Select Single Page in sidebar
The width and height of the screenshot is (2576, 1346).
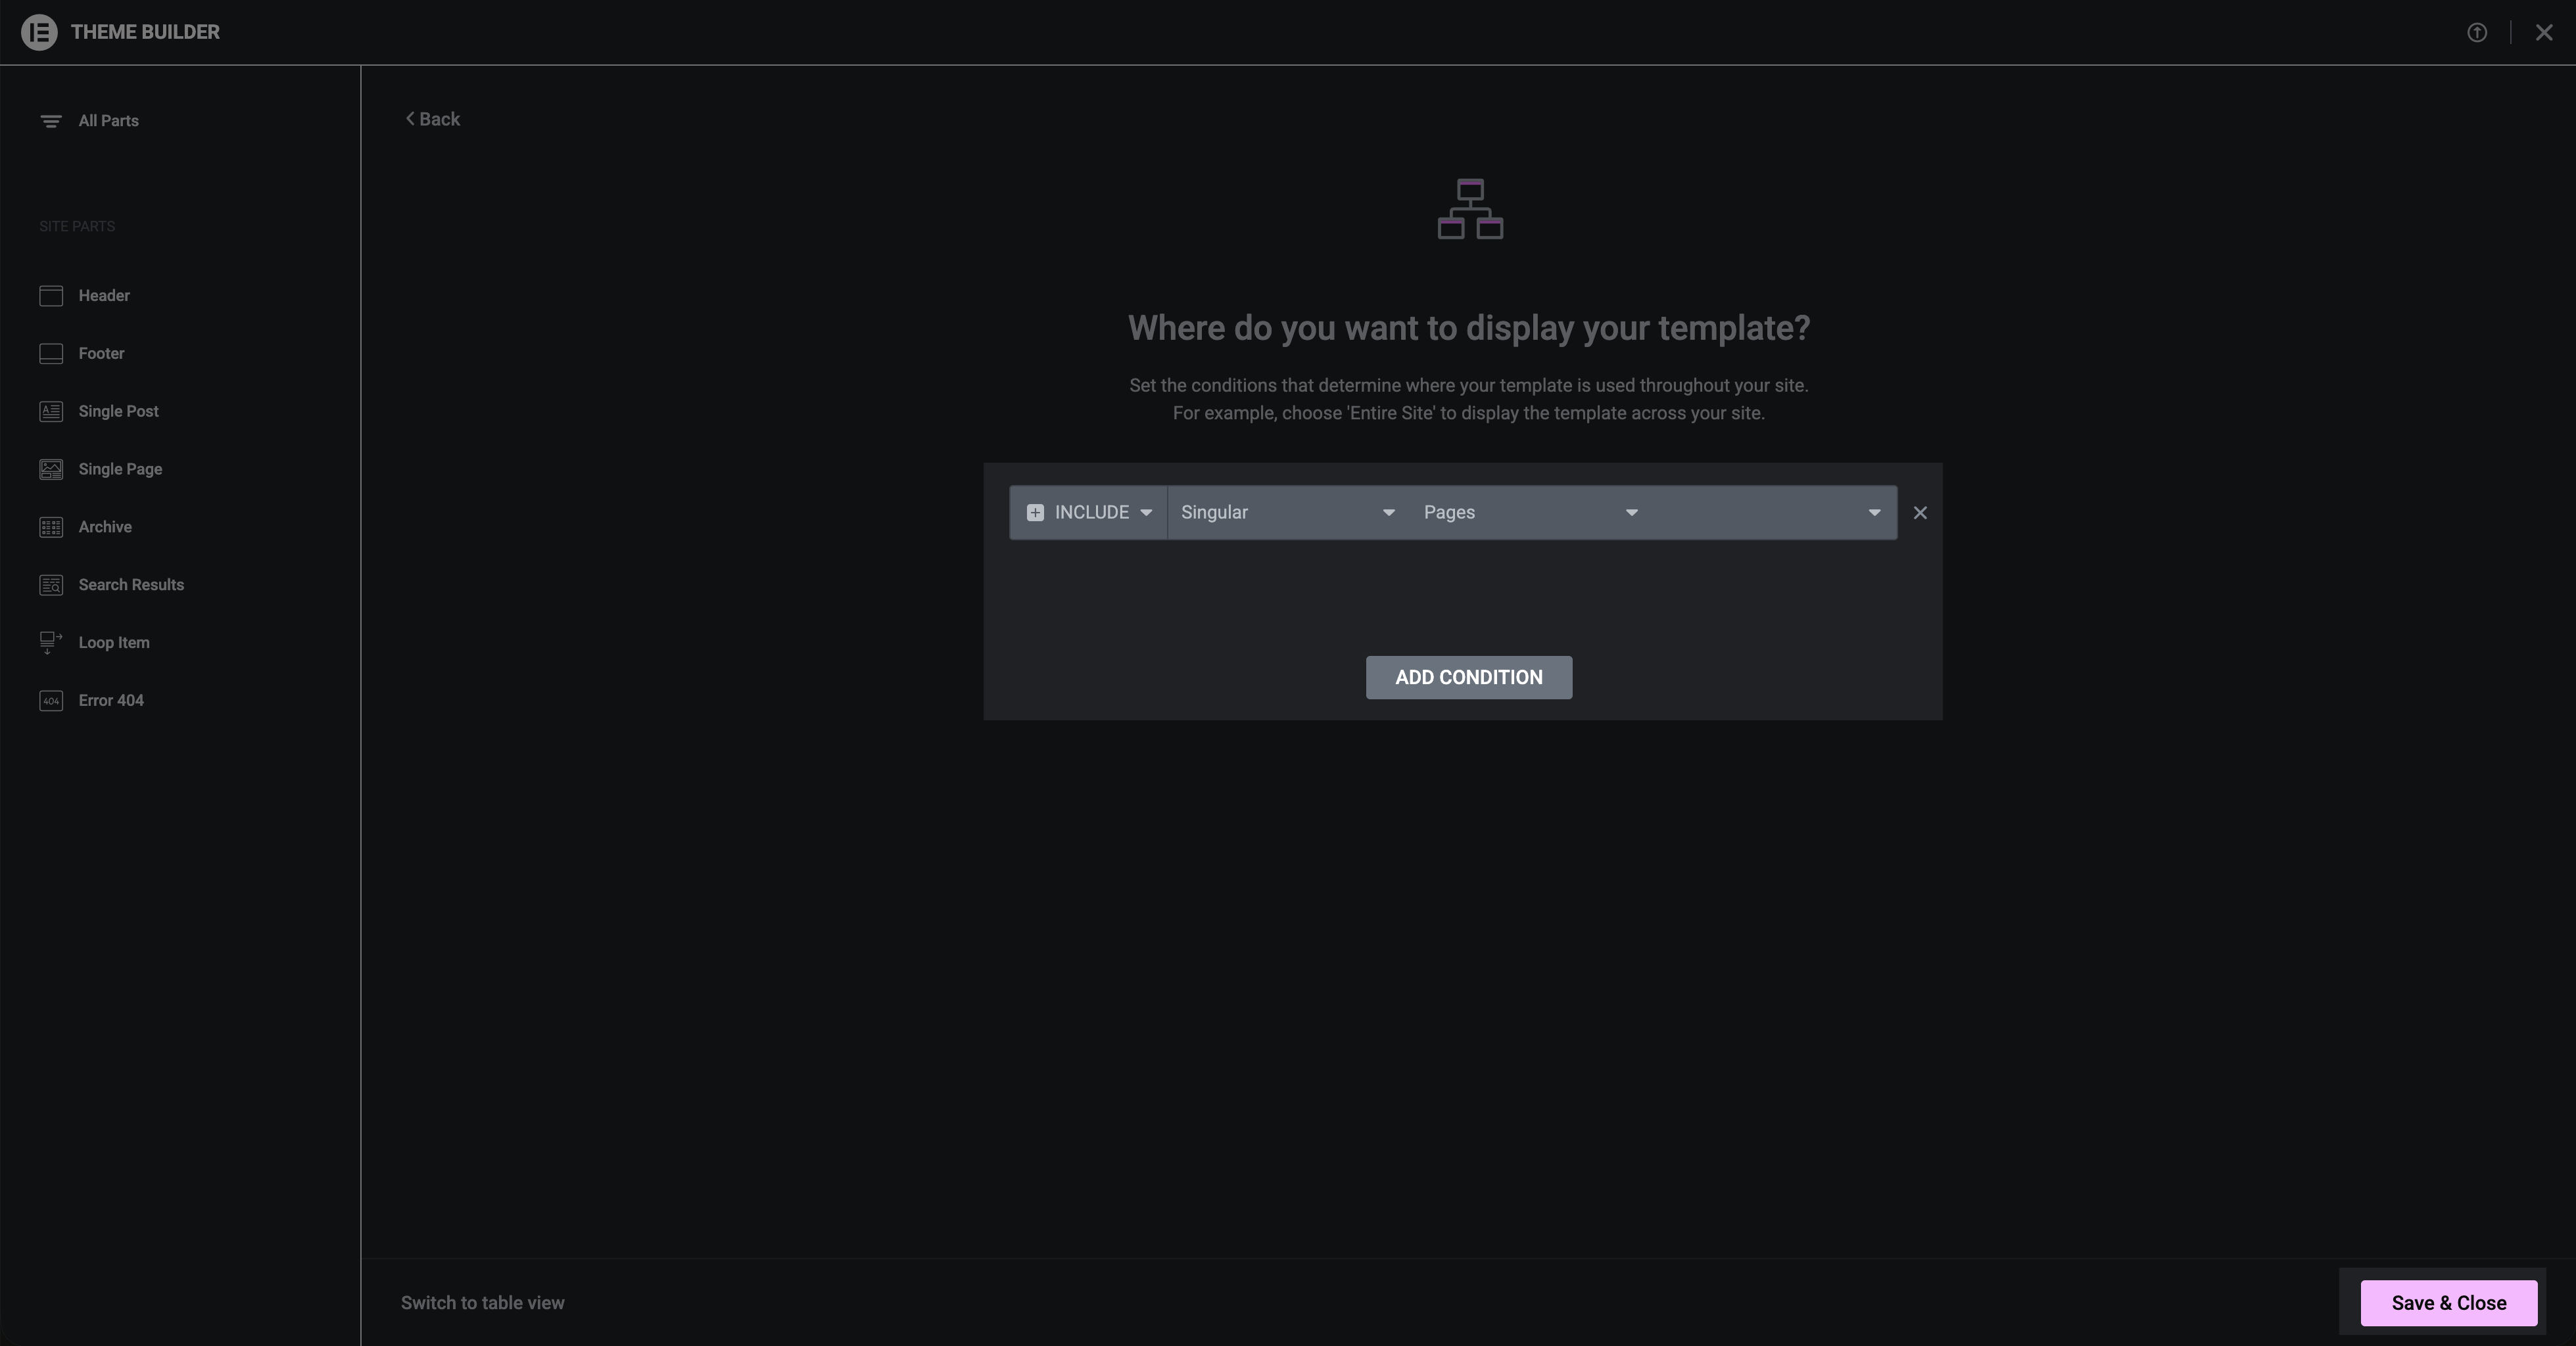[x=120, y=470]
